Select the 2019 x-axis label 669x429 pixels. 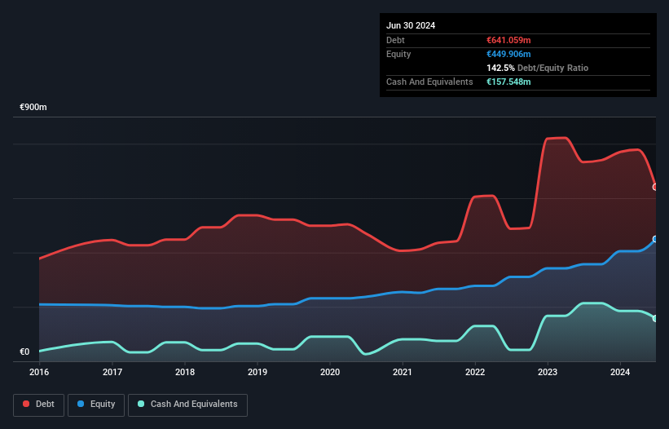click(x=257, y=372)
